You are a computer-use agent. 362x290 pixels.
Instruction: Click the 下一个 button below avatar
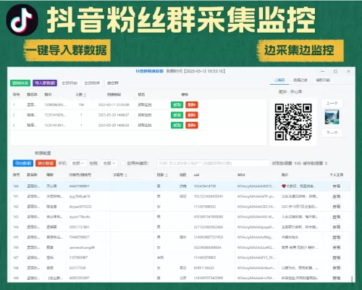332,133
